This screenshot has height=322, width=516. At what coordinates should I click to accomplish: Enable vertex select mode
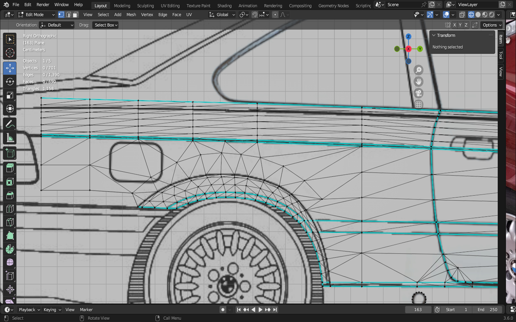point(61,15)
